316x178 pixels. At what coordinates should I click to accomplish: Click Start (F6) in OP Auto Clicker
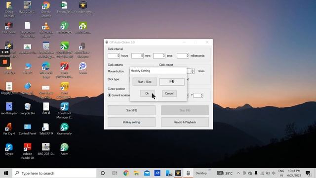click(132, 110)
